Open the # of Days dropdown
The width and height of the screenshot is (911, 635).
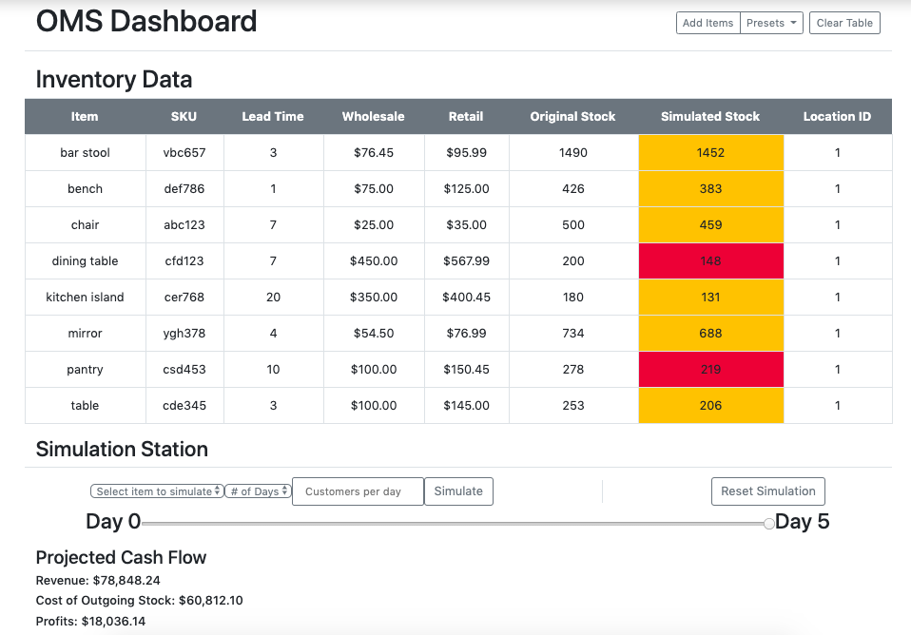[x=258, y=491]
